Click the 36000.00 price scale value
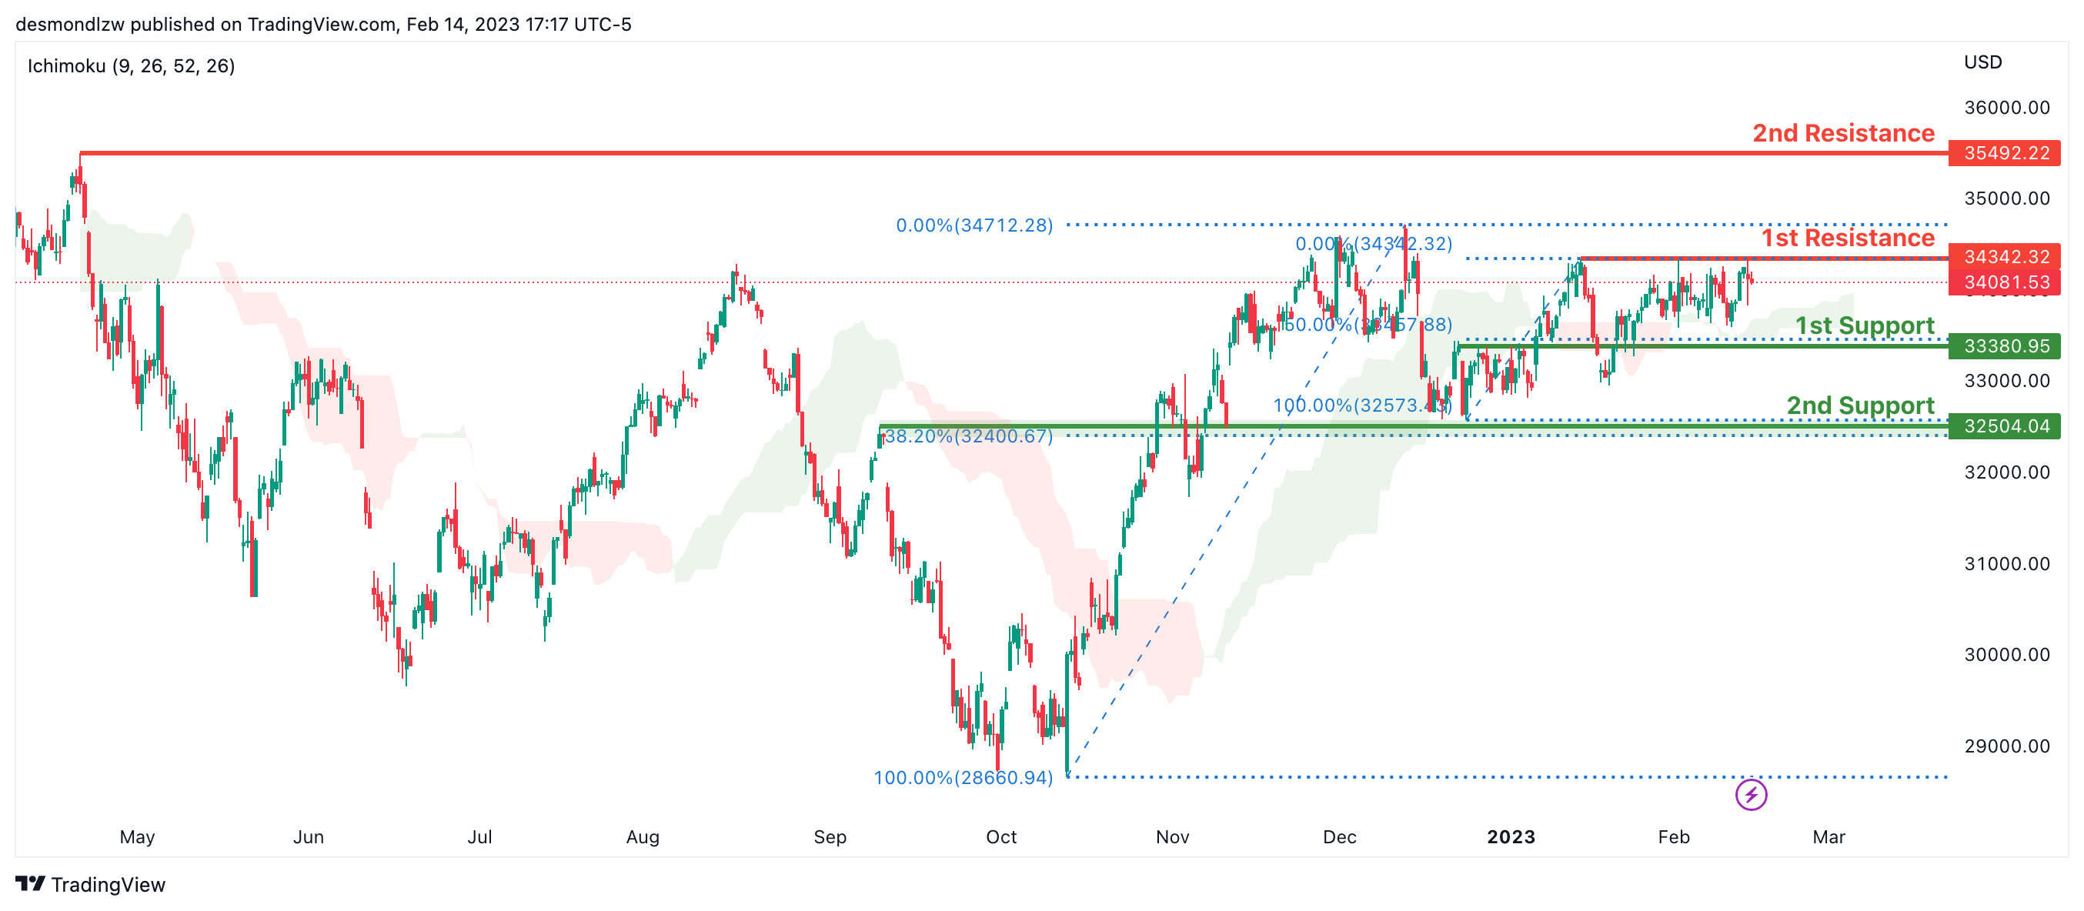2084x911 pixels. [2006, 108]
